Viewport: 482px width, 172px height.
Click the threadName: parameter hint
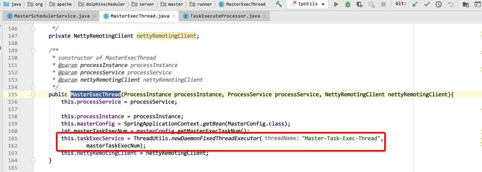point(282,139)
